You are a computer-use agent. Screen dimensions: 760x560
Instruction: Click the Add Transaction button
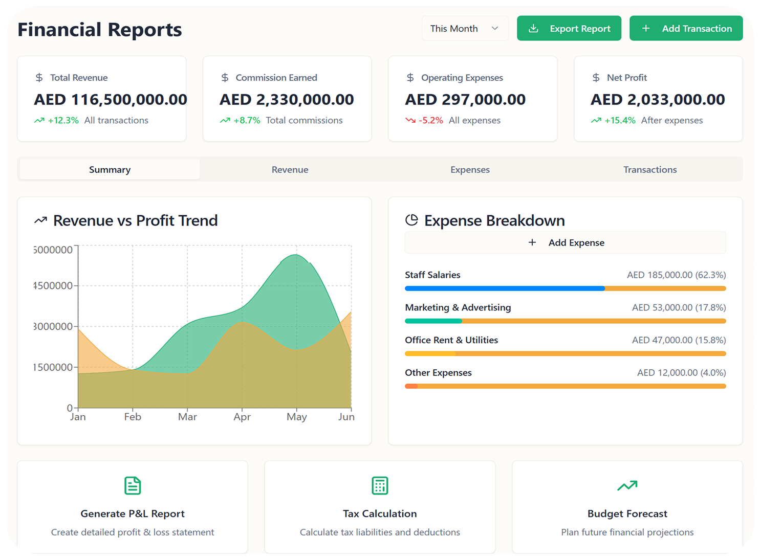[x=686, y=29]
